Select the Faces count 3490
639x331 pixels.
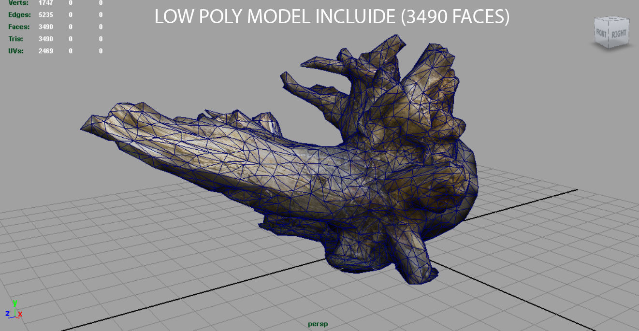(x=45, y=27)
